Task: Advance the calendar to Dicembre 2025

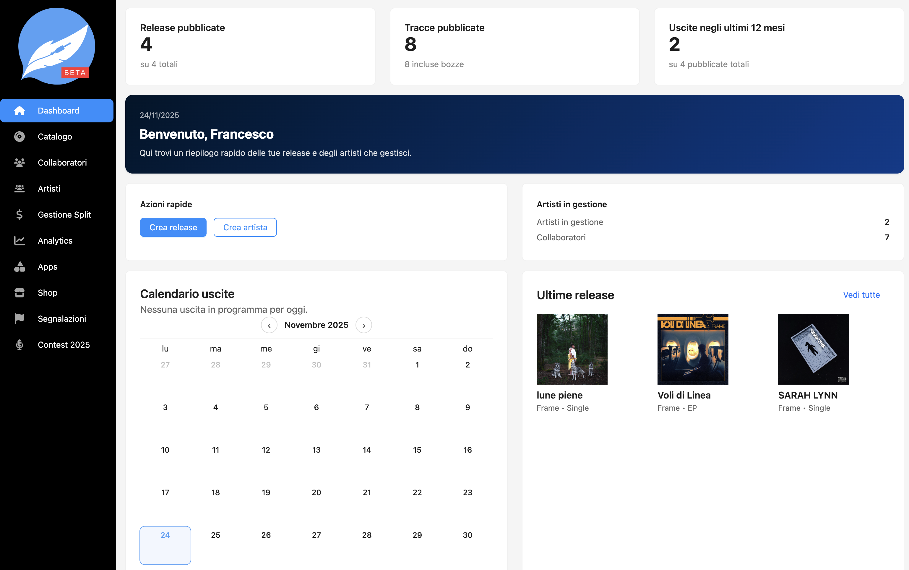Action: (x=363, y=325)
